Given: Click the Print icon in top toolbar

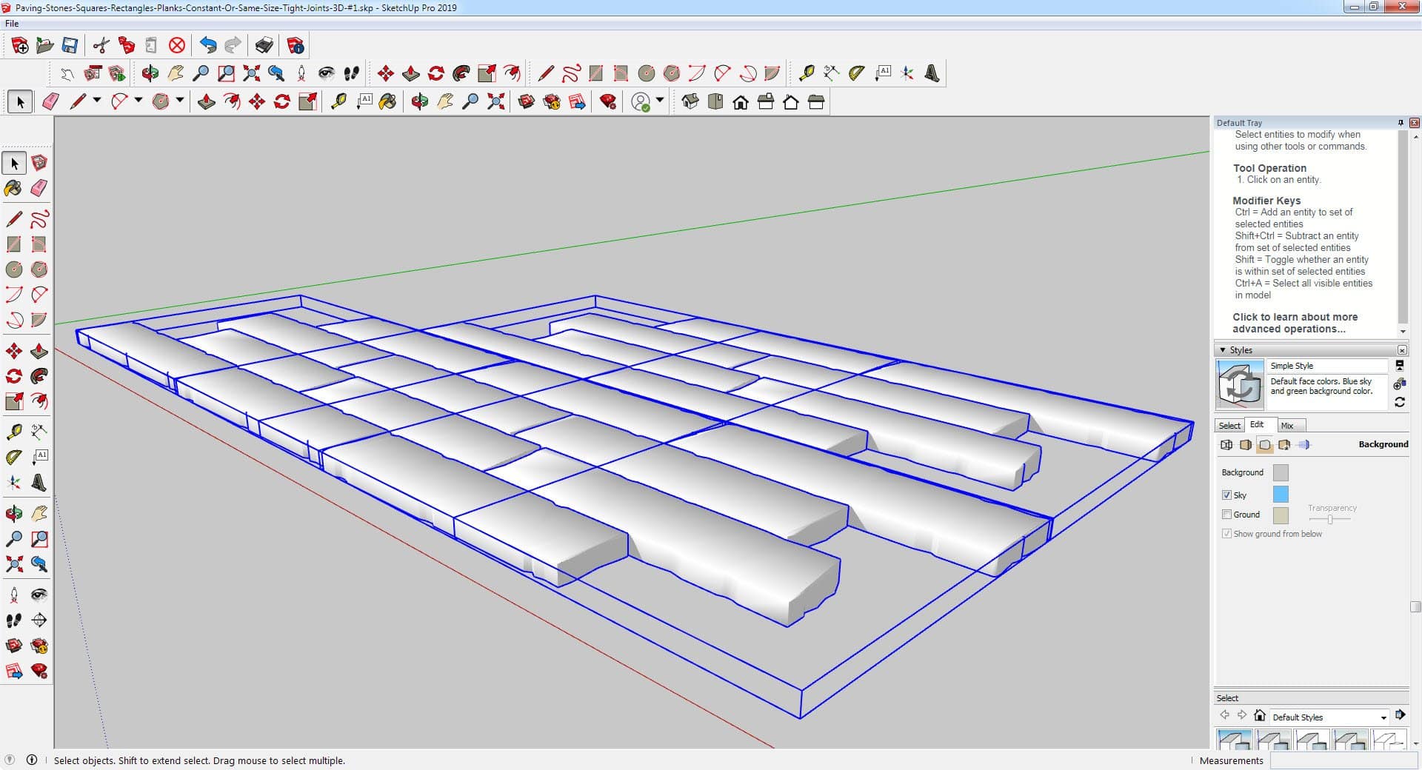Looking at the screenshot, I should 264,46.
